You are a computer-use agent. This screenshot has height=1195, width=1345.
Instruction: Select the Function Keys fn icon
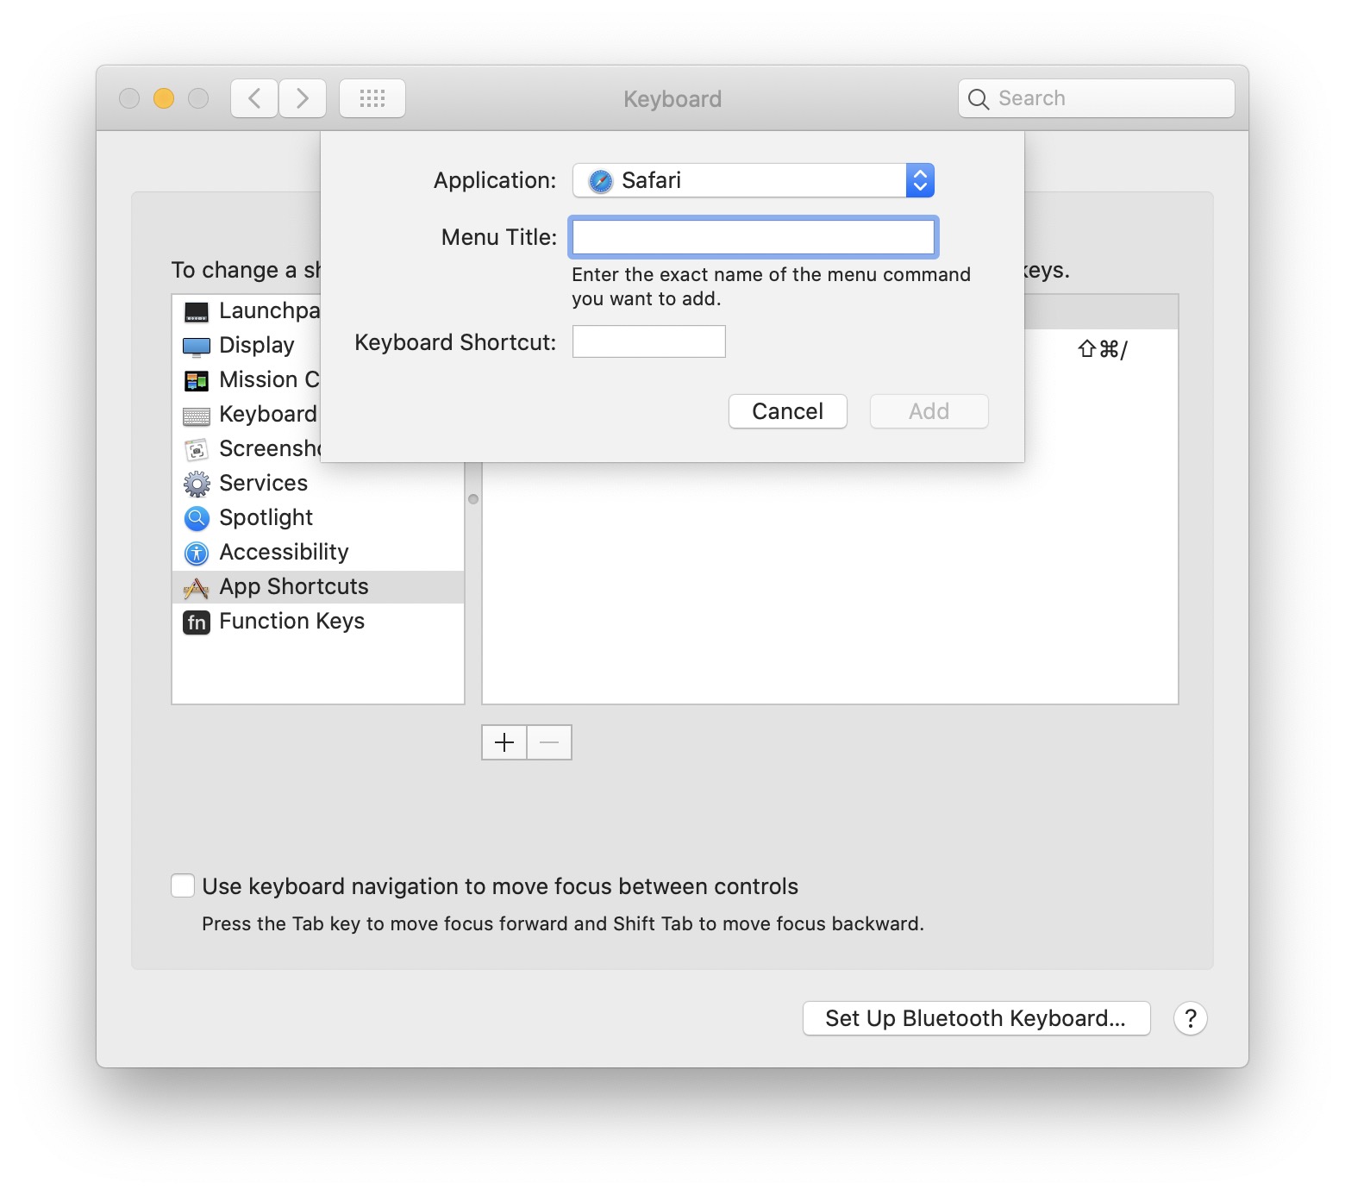(x=197, y=622)
